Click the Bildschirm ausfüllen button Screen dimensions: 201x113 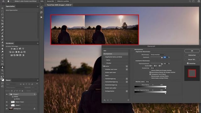coord(63,1)
